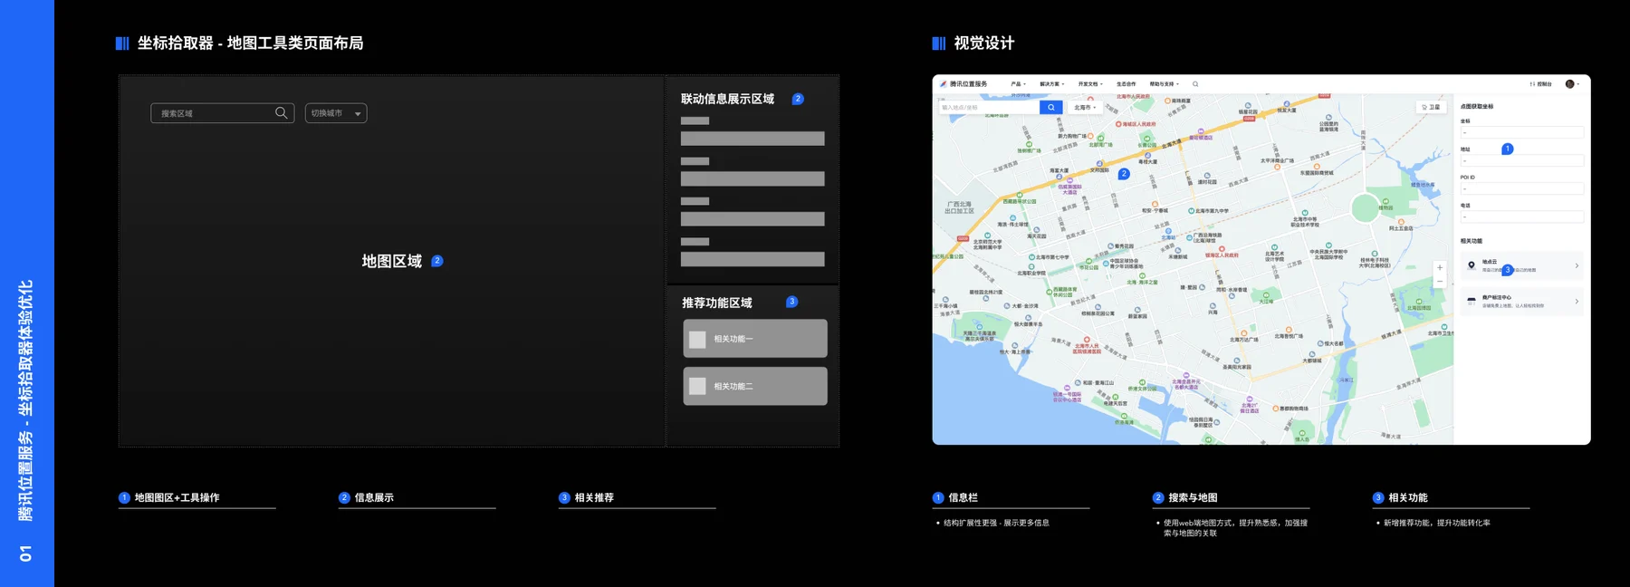
Task: Click the 商户标注中心 store icon
Action: coord(1472,301)
